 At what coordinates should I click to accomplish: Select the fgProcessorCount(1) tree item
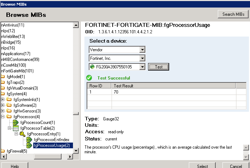click(x=38, y=123)
